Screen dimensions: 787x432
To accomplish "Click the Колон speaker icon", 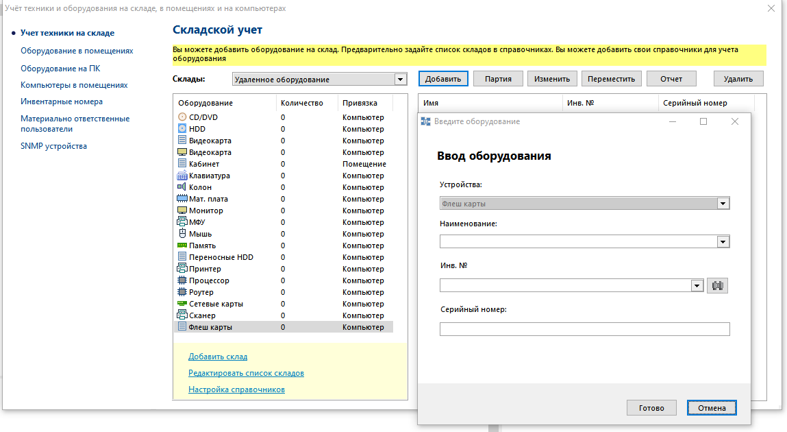I will [x=182, y=187].
